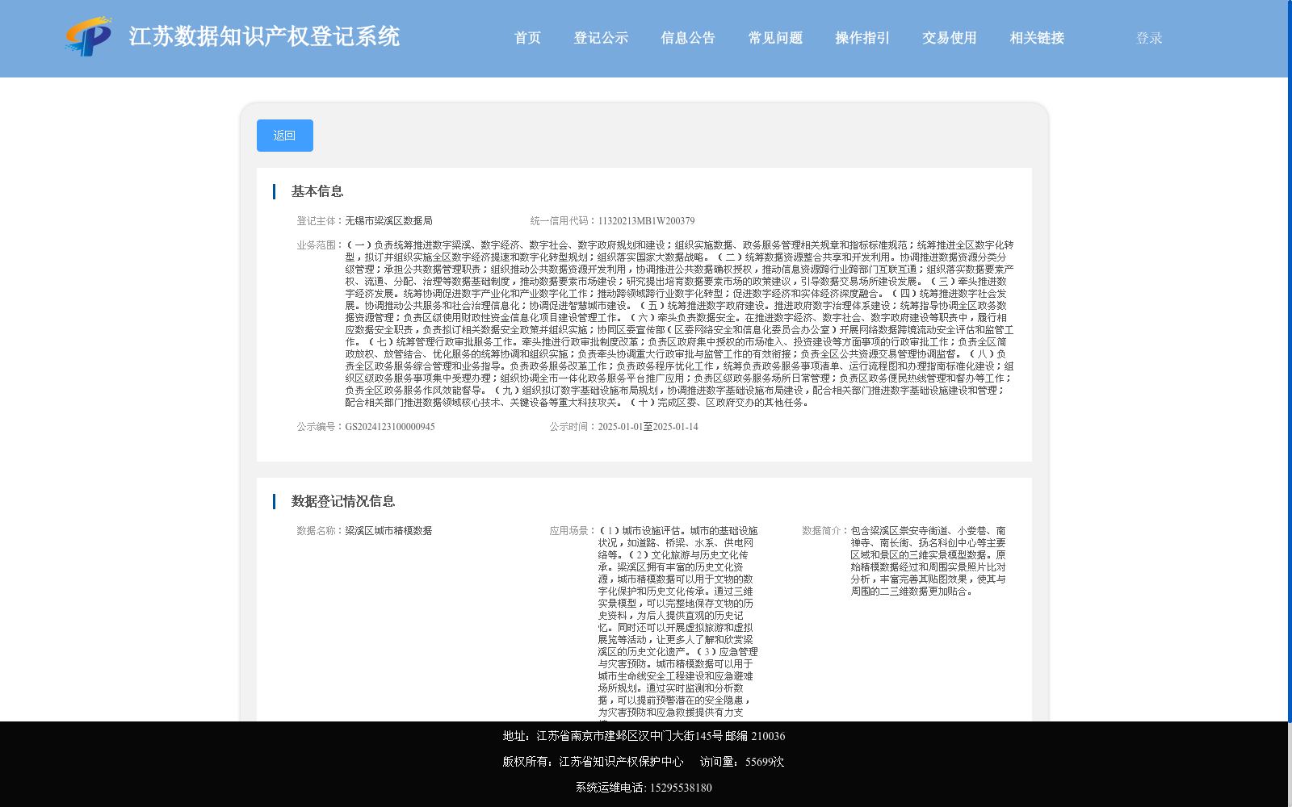1292x807 pixels.
Task: Click the 应用场景 field label
Action: (x=573, y=531)
